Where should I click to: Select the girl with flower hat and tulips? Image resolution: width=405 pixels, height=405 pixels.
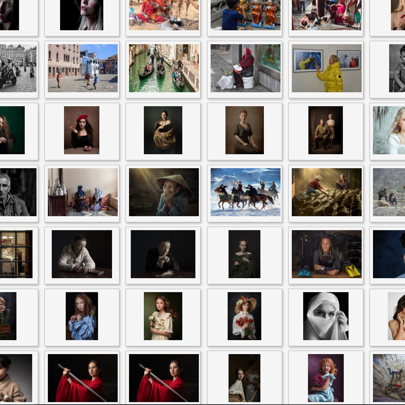(244, 316)
